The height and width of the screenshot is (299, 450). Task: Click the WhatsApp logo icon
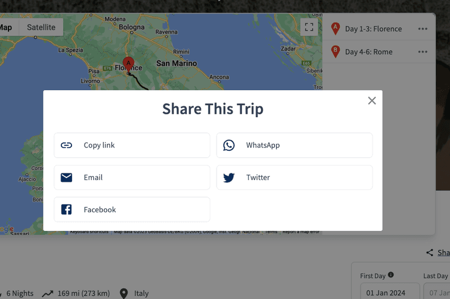(229, 145)
